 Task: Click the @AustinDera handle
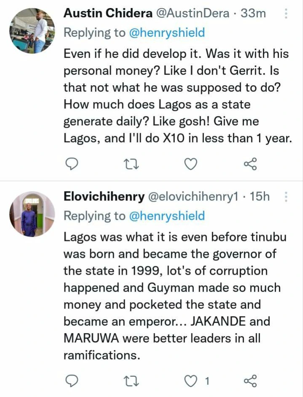(x=188, y=14)
